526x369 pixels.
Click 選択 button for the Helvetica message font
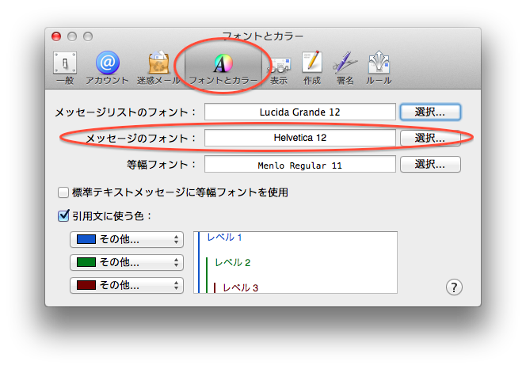point(430,138)
